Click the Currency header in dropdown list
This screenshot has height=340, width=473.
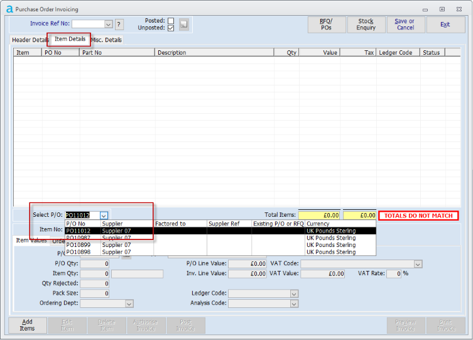(x=340, y=224)
